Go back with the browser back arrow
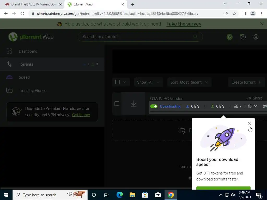Viewport: 267px width, 200px height. 6,14
